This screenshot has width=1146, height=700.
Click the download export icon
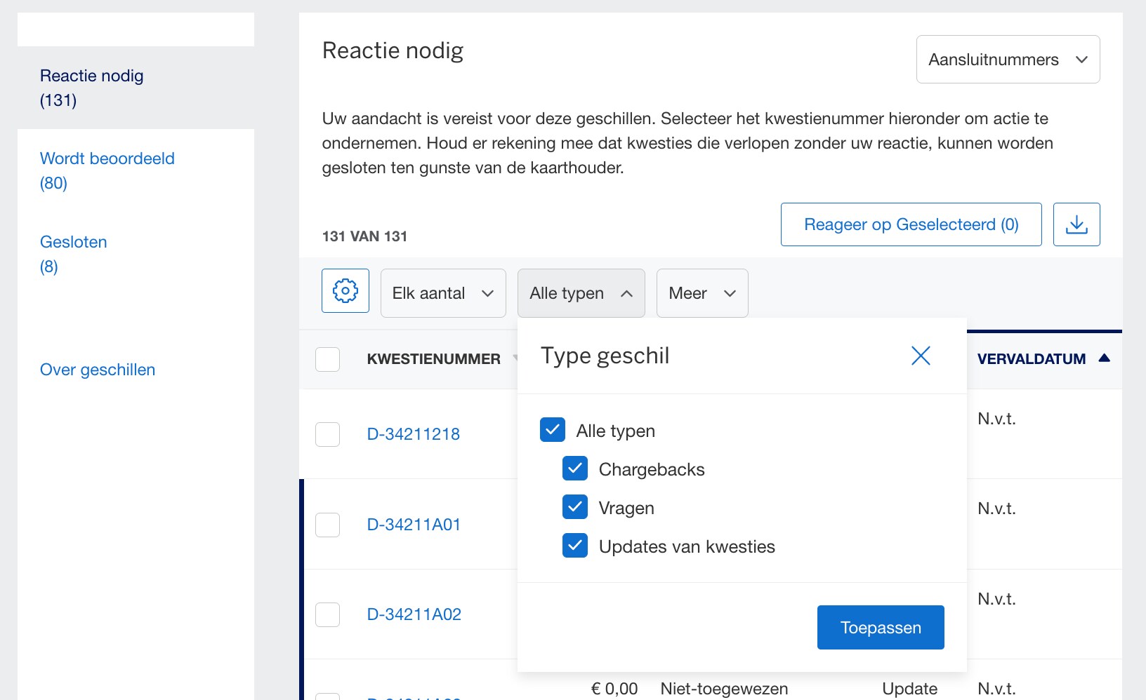pyautogui.click(x=1076, y=224)
